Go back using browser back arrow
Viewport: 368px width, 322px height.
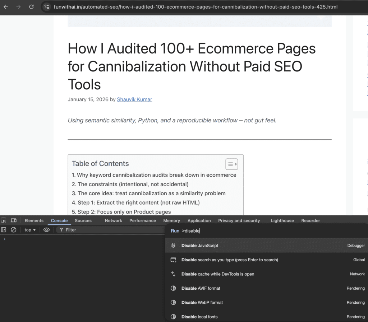(x=6, y=7)
